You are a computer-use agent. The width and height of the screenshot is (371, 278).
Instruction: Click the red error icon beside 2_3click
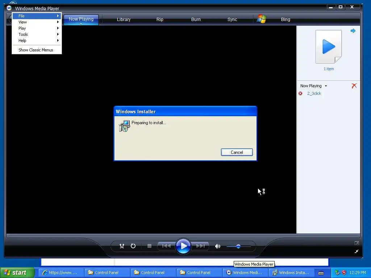(x=300, y=93)
